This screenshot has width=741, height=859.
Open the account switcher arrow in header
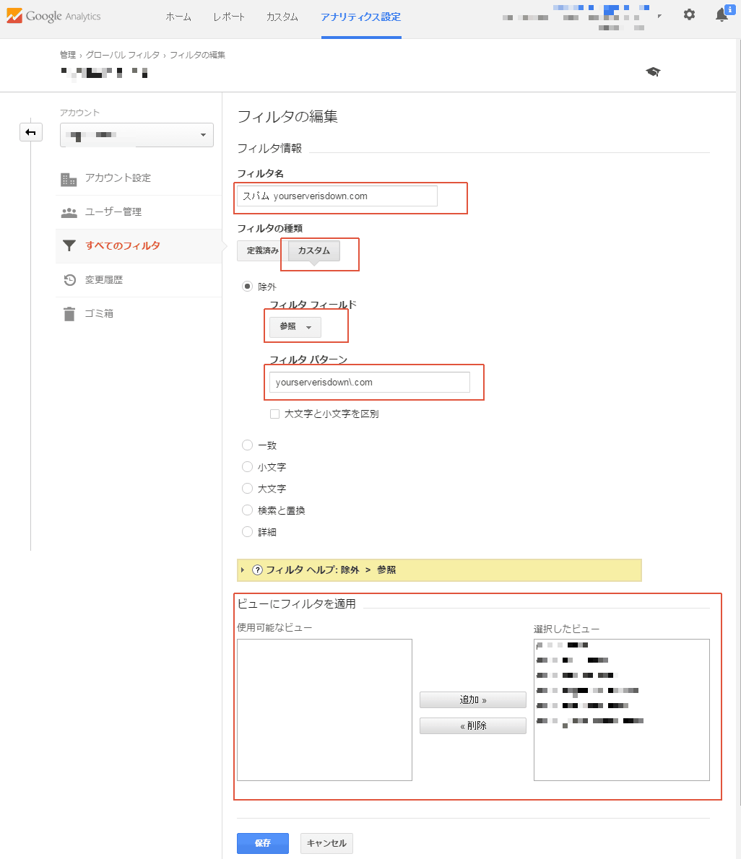click(x=659, y=16)
